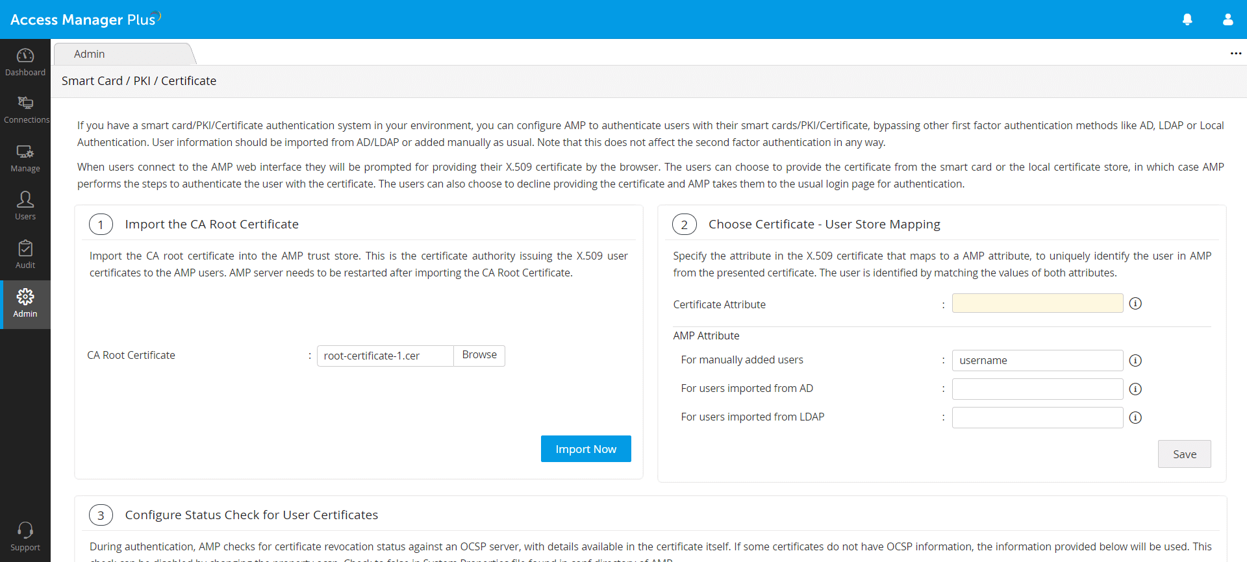Click the Access Manager Plus logo
Viewport: 1247px width, 562px height.
coord(85,19)
